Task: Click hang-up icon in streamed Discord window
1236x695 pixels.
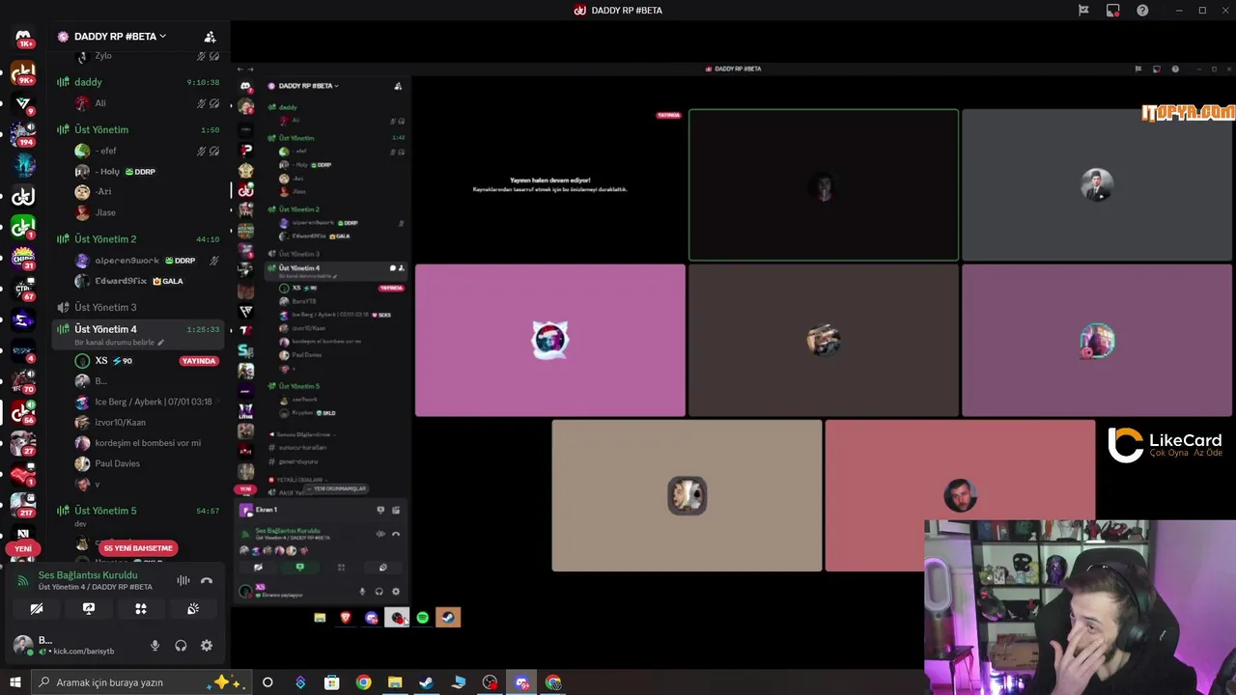Action: (x=395, y=534)
